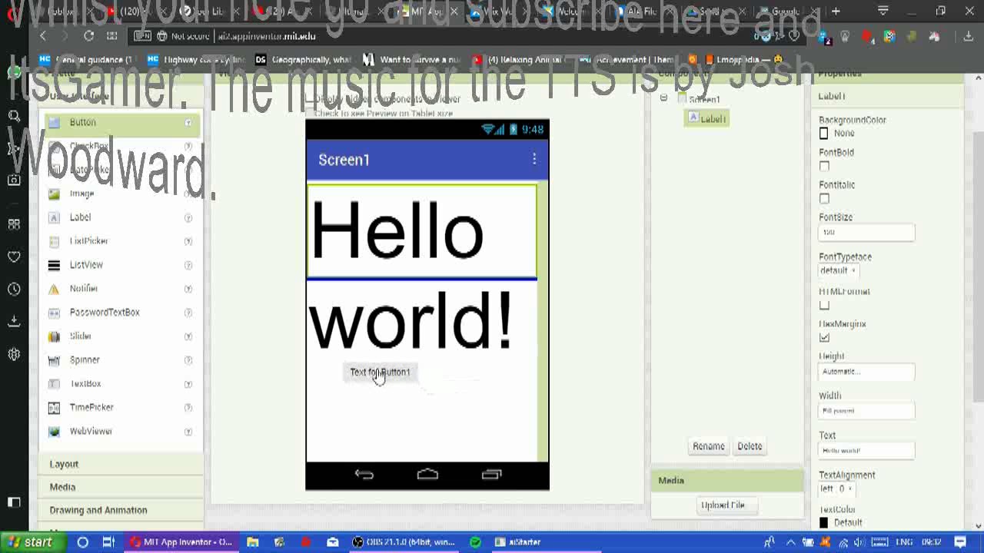This screenshot has height=553, width=984.
Task: Uncheck the HasMargins checkbox
Action: click(824, 337)
